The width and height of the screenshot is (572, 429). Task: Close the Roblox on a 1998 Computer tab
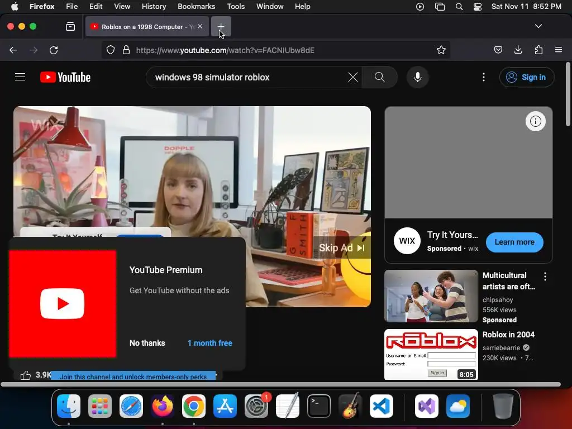pyautogui.click(x=200, y=26)
